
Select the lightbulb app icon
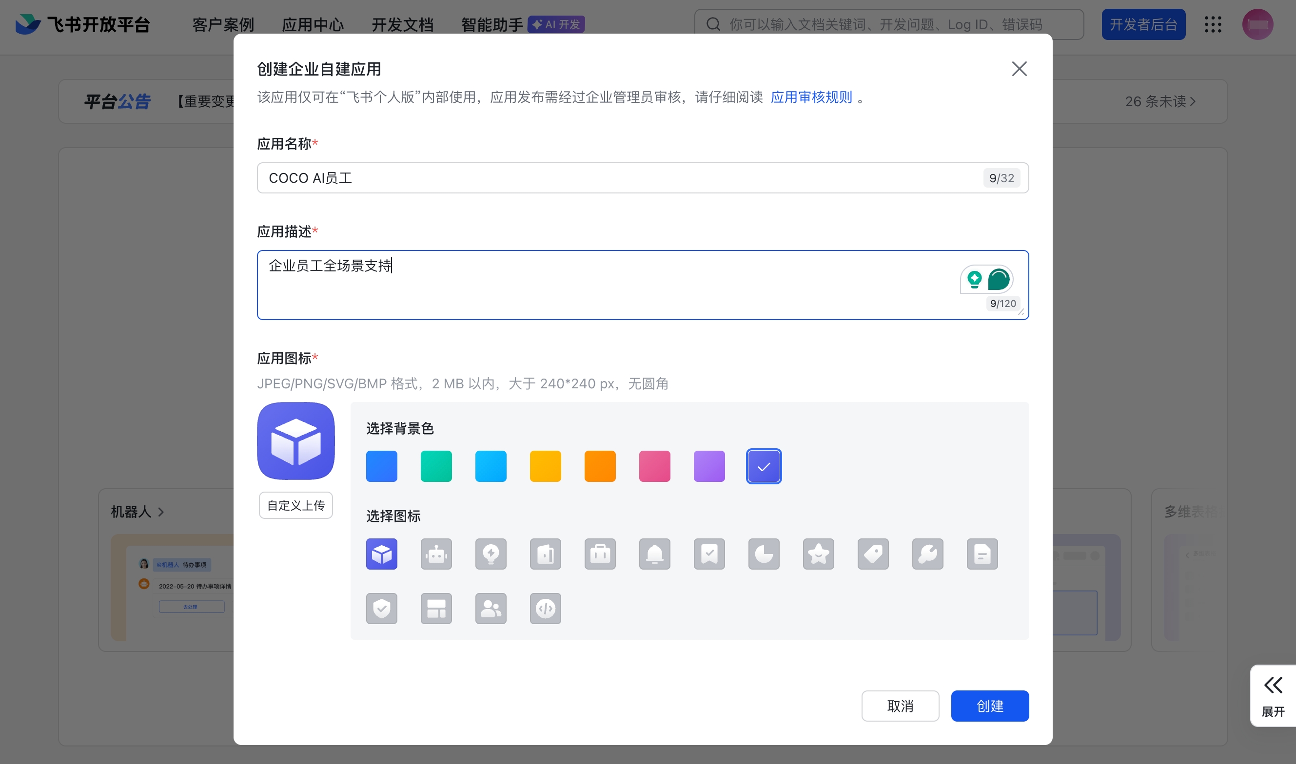click(491, 554)
